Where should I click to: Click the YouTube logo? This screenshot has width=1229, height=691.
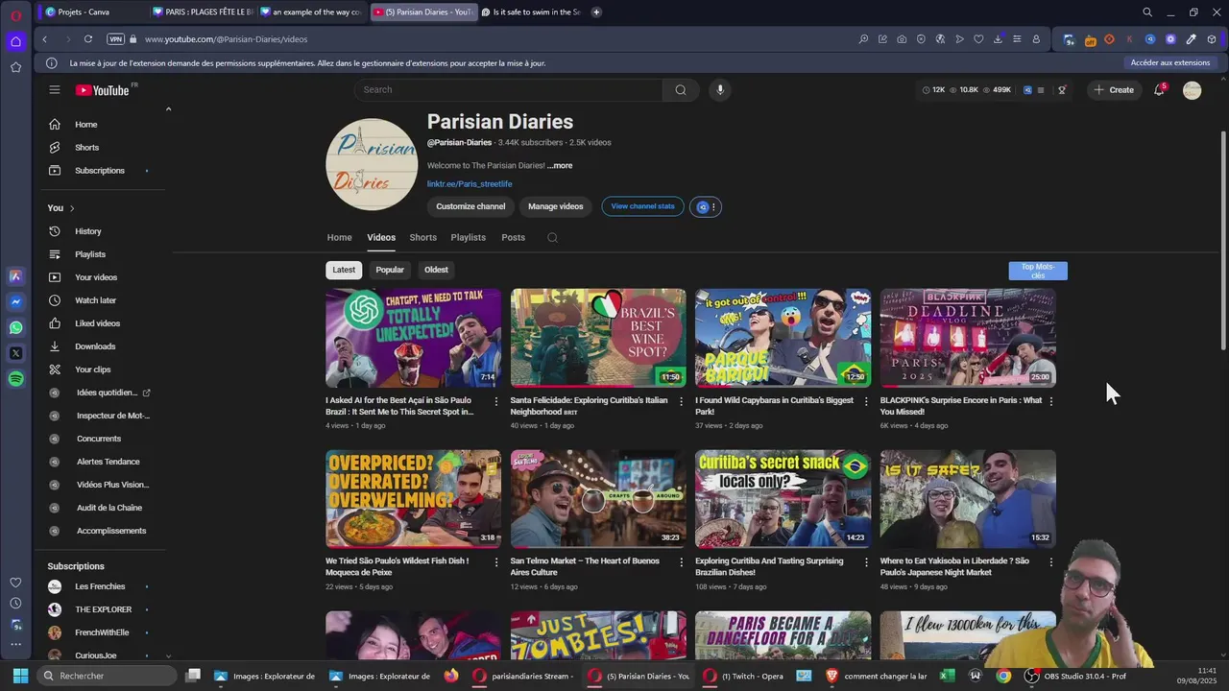[103, 89]
